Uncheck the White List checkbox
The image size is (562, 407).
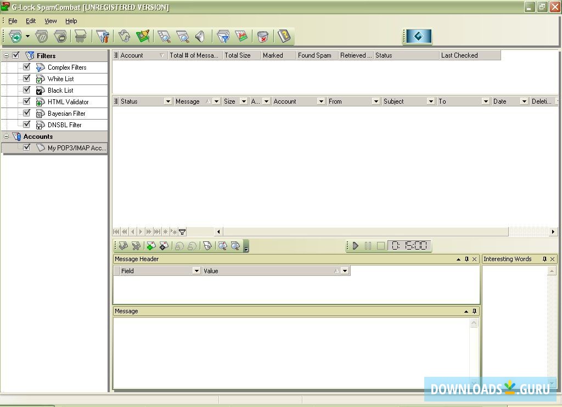(26, 78)
